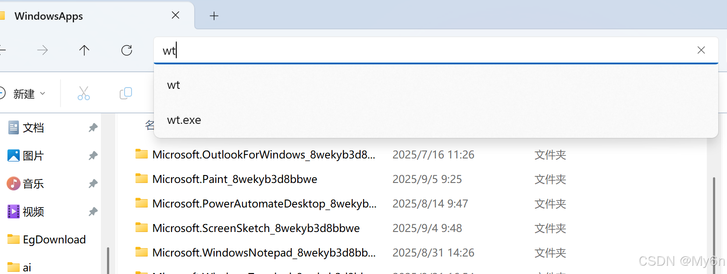Screen dimensions: 727x274
Task: Open 音乐 in the sidebar
Action: tap(33, 184)
